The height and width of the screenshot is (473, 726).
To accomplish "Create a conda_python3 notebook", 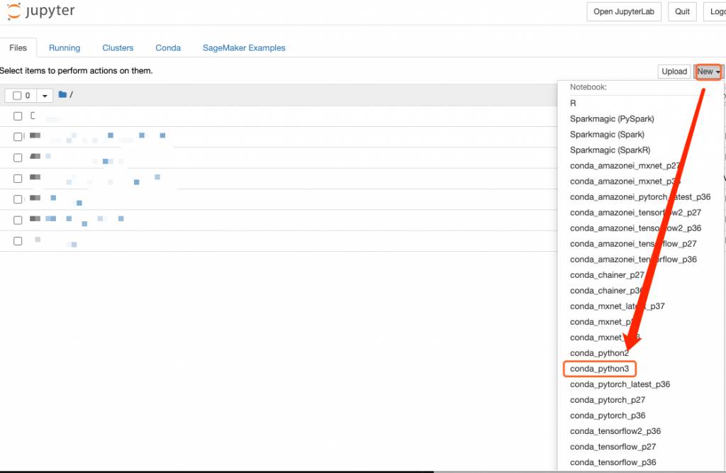I will click(x=599, y=369).
